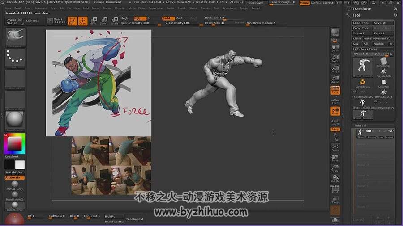Click the SwitchColor button

(x=15, y=172)
